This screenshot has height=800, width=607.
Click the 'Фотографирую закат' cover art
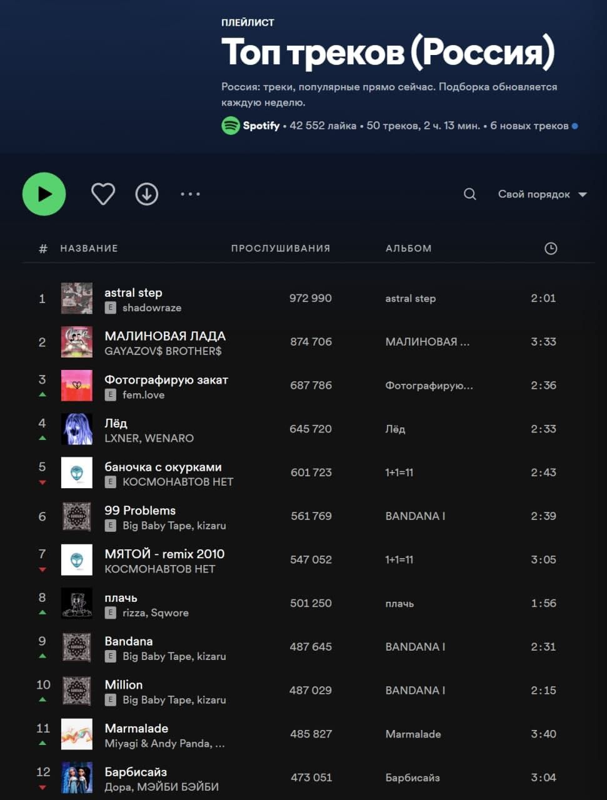click(77, 386)
